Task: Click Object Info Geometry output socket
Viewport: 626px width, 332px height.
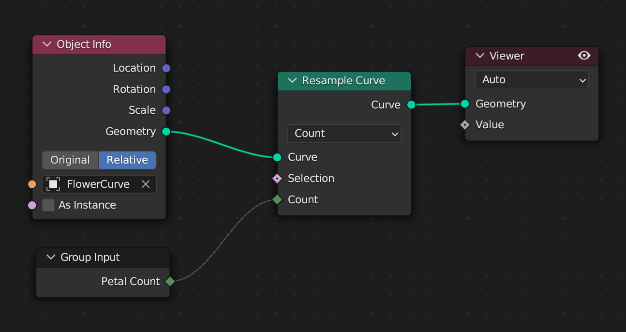Action: point(166,132)
